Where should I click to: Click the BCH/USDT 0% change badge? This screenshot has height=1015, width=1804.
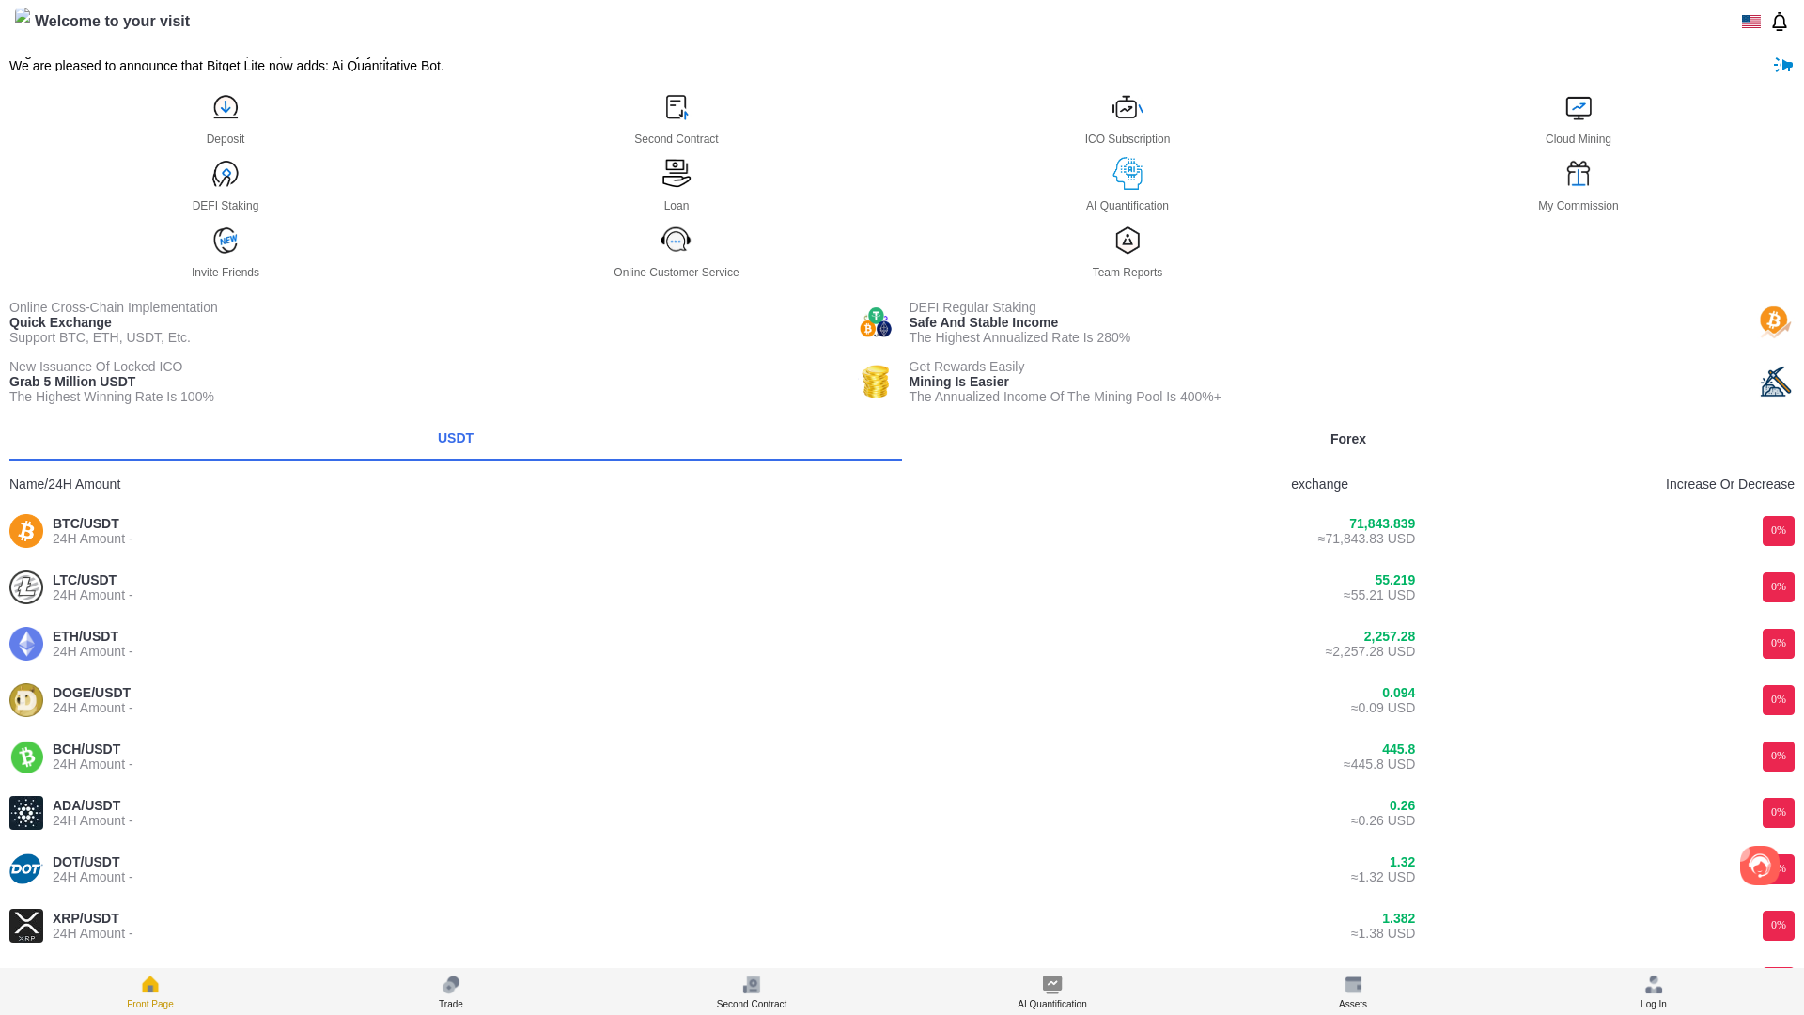[x=1779, y=757]
